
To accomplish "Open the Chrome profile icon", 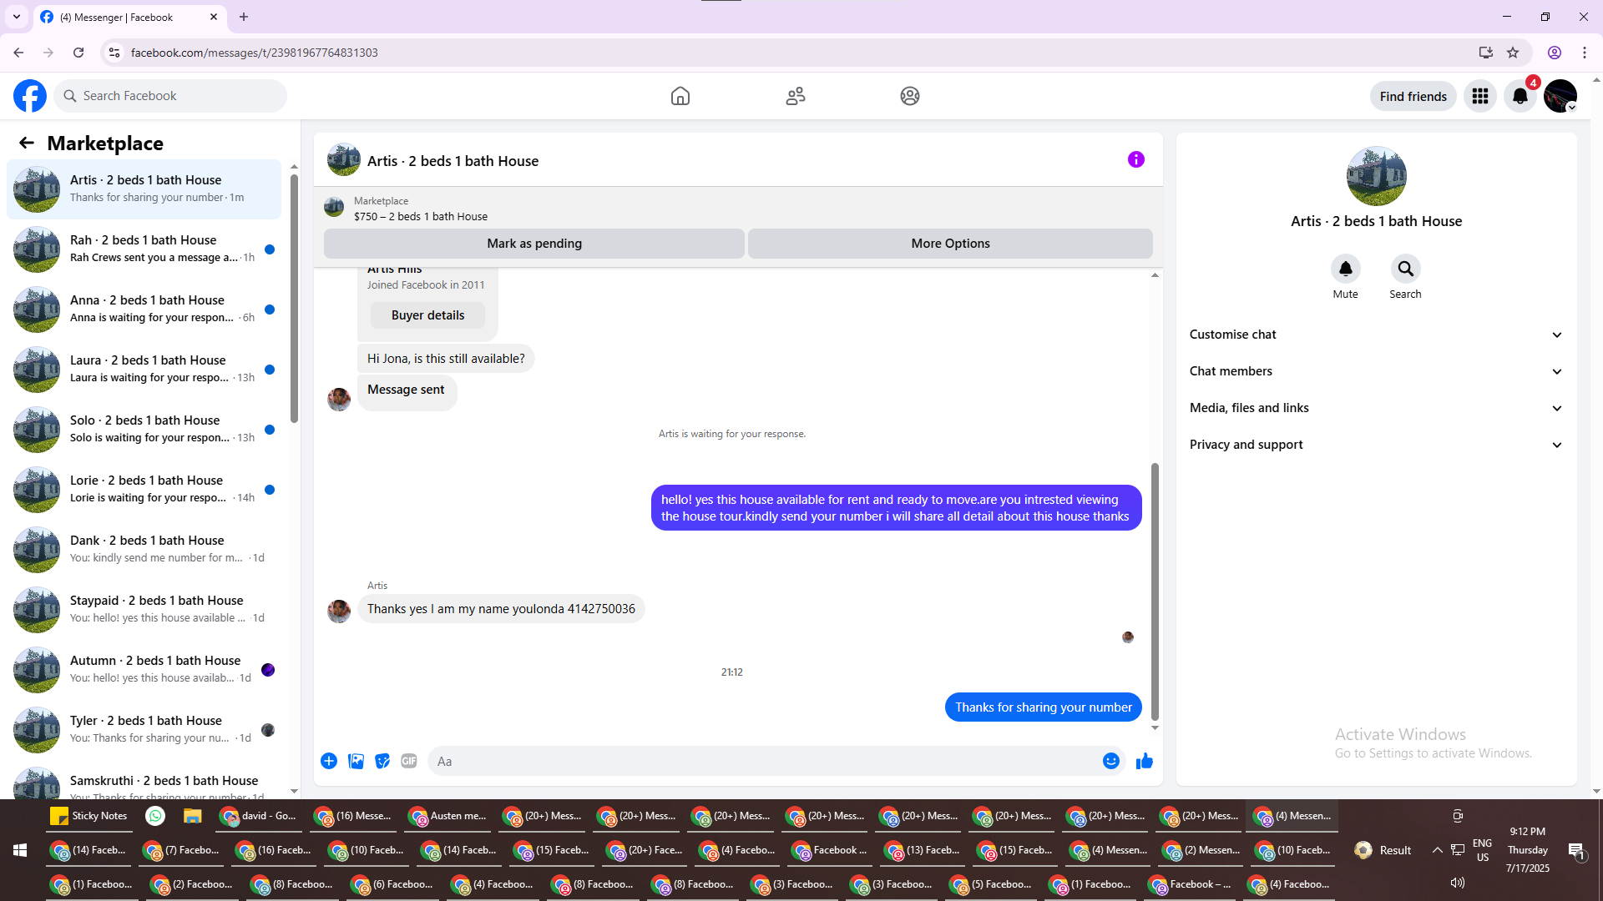I will pyautogui.click(x=1555, y=53).
